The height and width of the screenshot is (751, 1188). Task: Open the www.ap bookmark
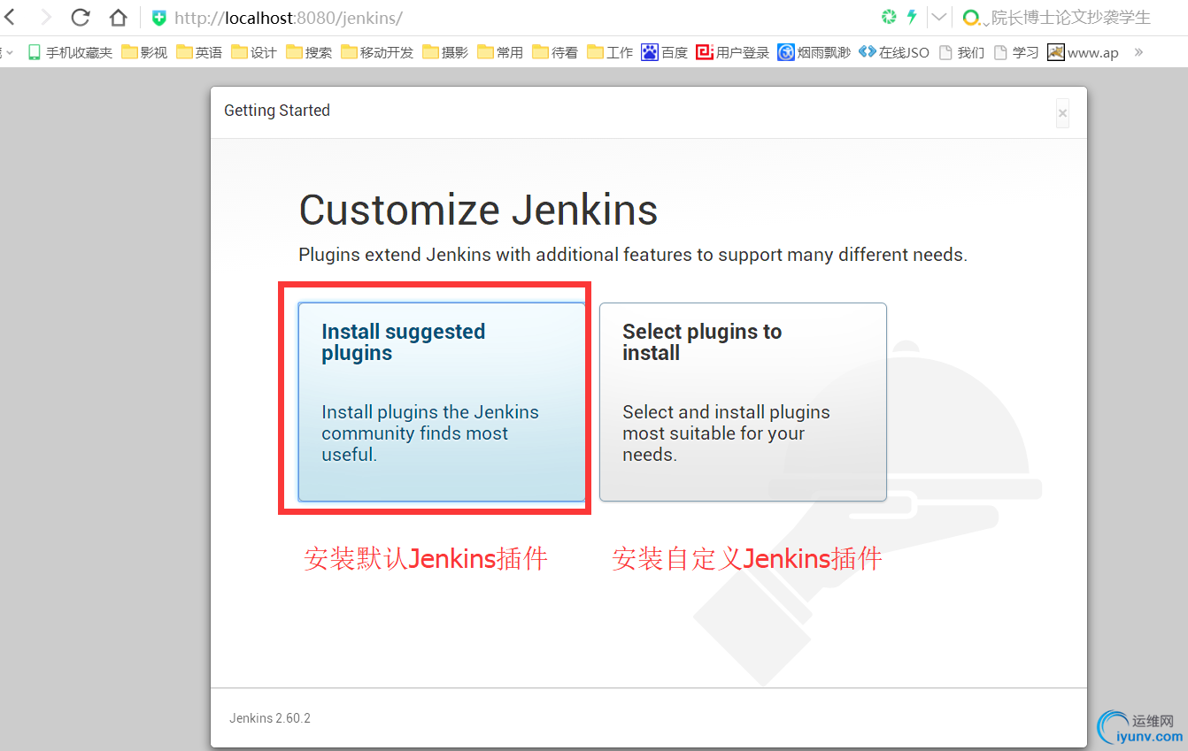pos(1084,52)
